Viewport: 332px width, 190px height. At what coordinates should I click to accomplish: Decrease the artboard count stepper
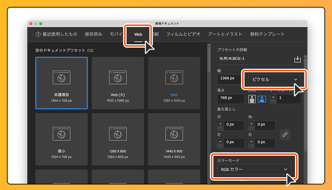pyautogui.click(x=273, y=101)
